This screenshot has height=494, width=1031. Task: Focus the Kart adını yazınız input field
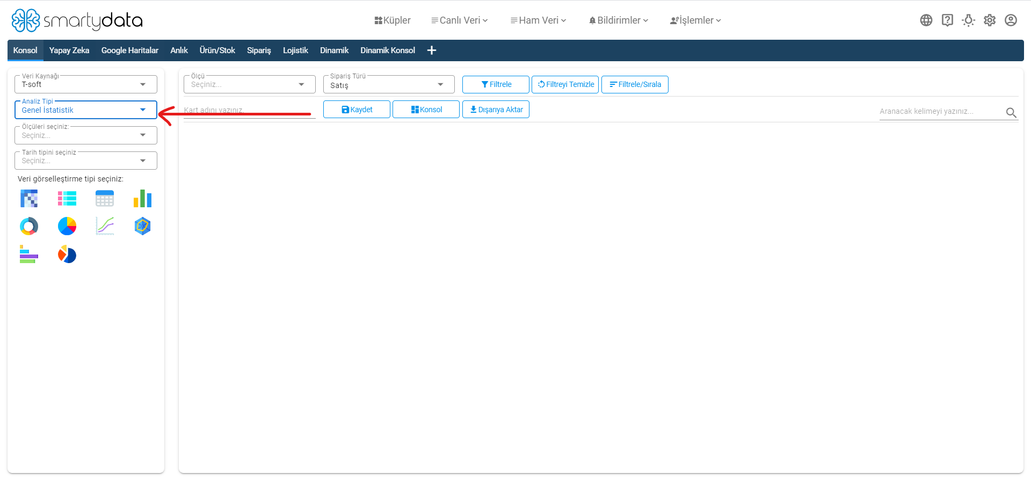(x=250, y=110)
